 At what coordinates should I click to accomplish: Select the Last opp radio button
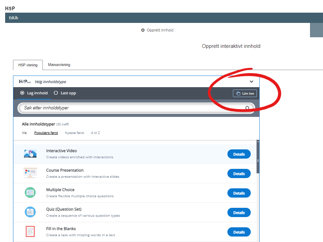pyautogui.click(x=56, y=93)
